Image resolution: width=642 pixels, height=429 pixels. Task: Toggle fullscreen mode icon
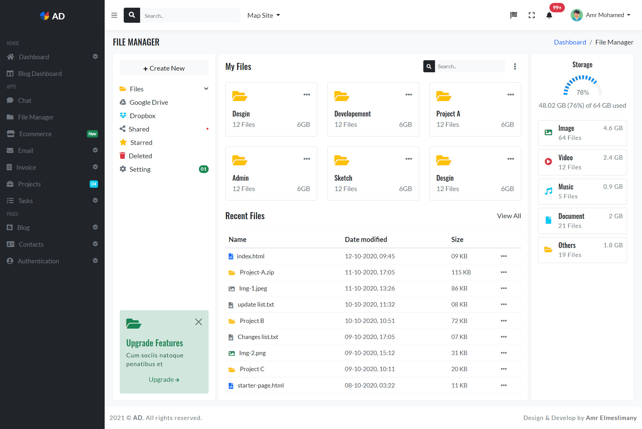pyautogui.click(x=532, y=15)
